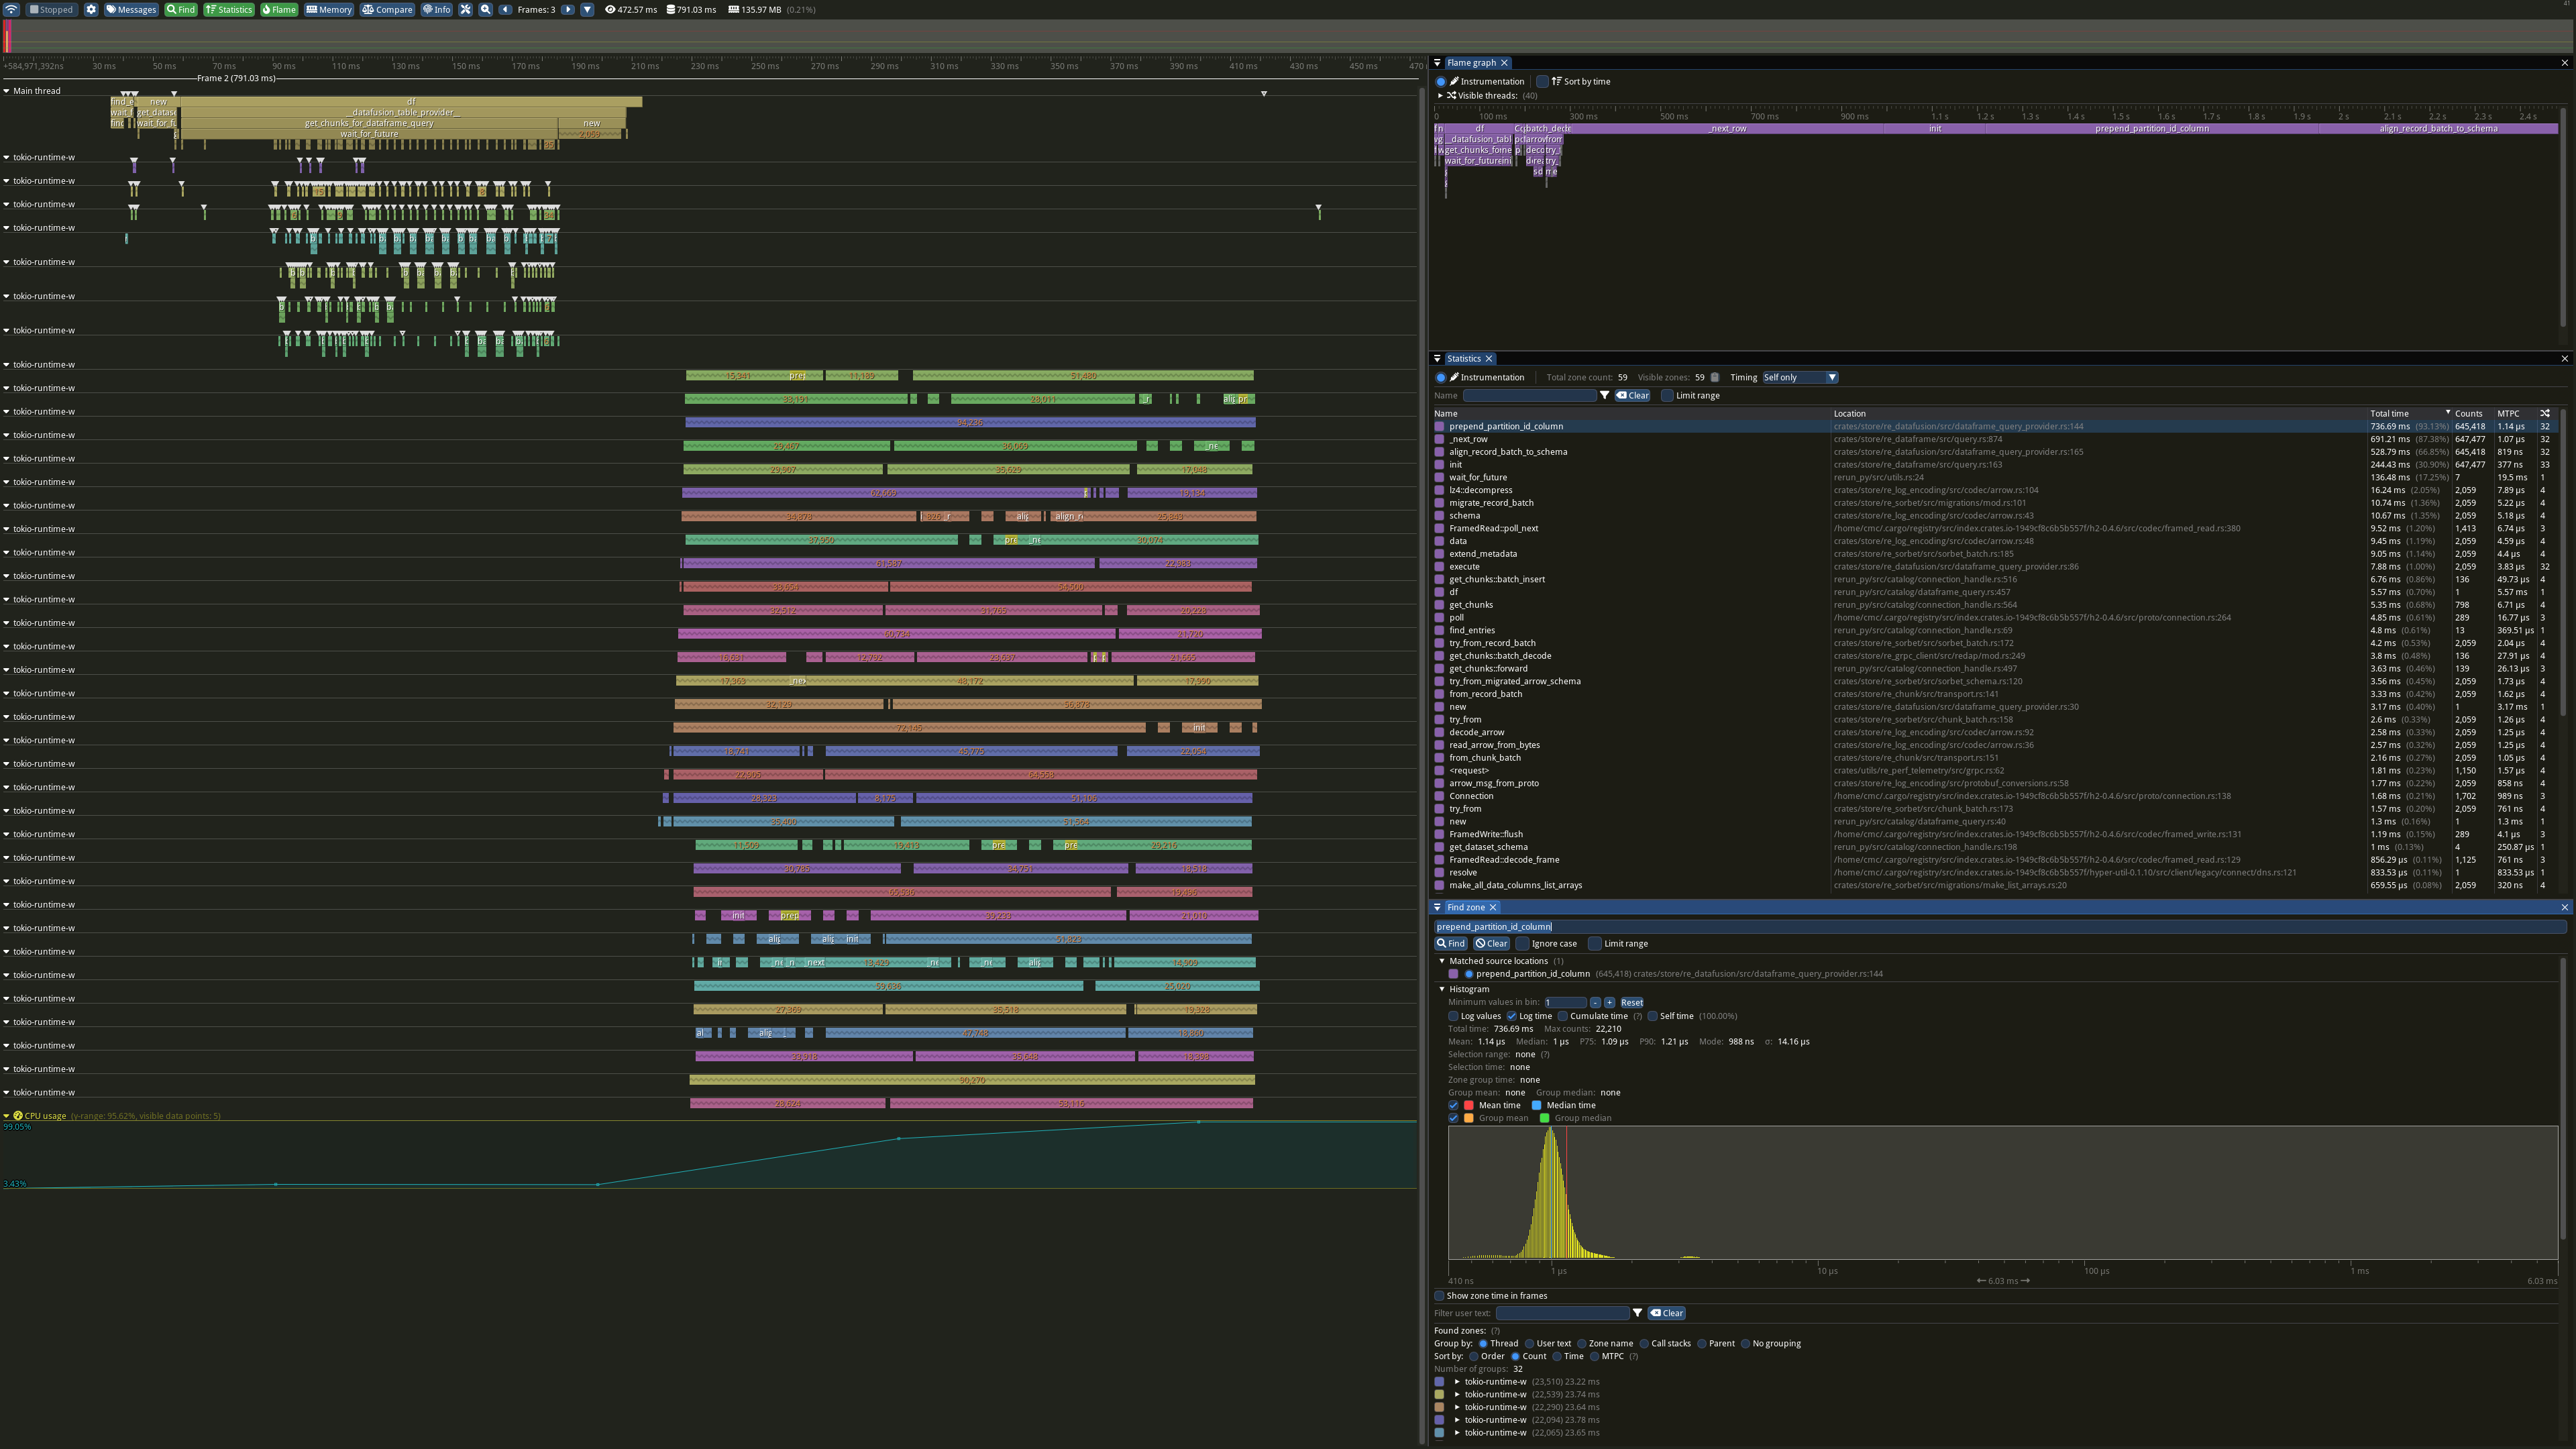Open the tools wrench icon menu

coord(465,9)
